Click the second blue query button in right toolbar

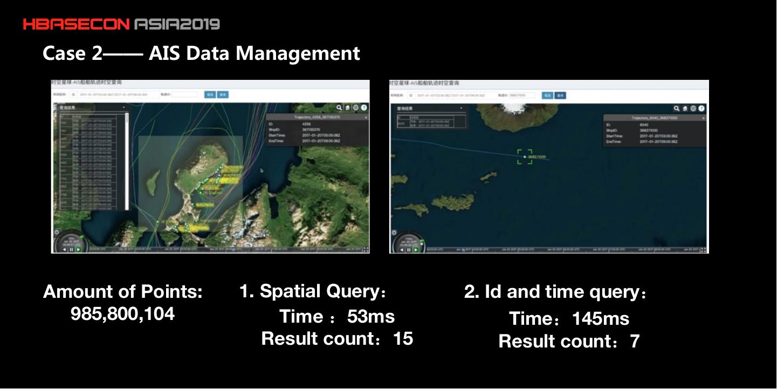pos(560,95)
